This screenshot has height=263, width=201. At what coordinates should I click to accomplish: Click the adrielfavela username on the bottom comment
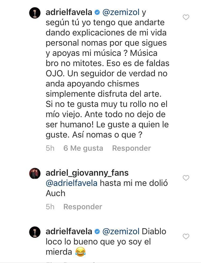pos(70,231)
